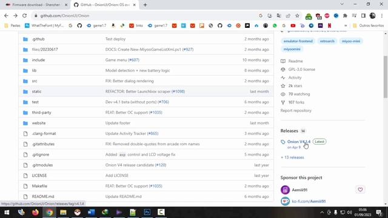Open the browser side panel icon
388x218 pixels.
click(x=363, y=16)
